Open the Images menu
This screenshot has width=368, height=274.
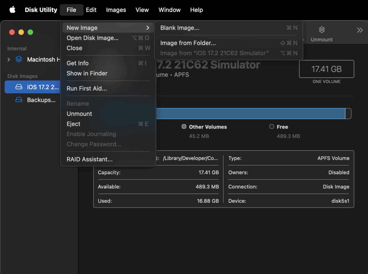pos(116,10)
